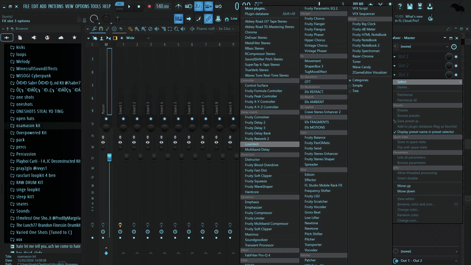Viewport: 471px width, 265px height.
Task: Open the browser files tab icon
Action: click(x=20, y=38)
